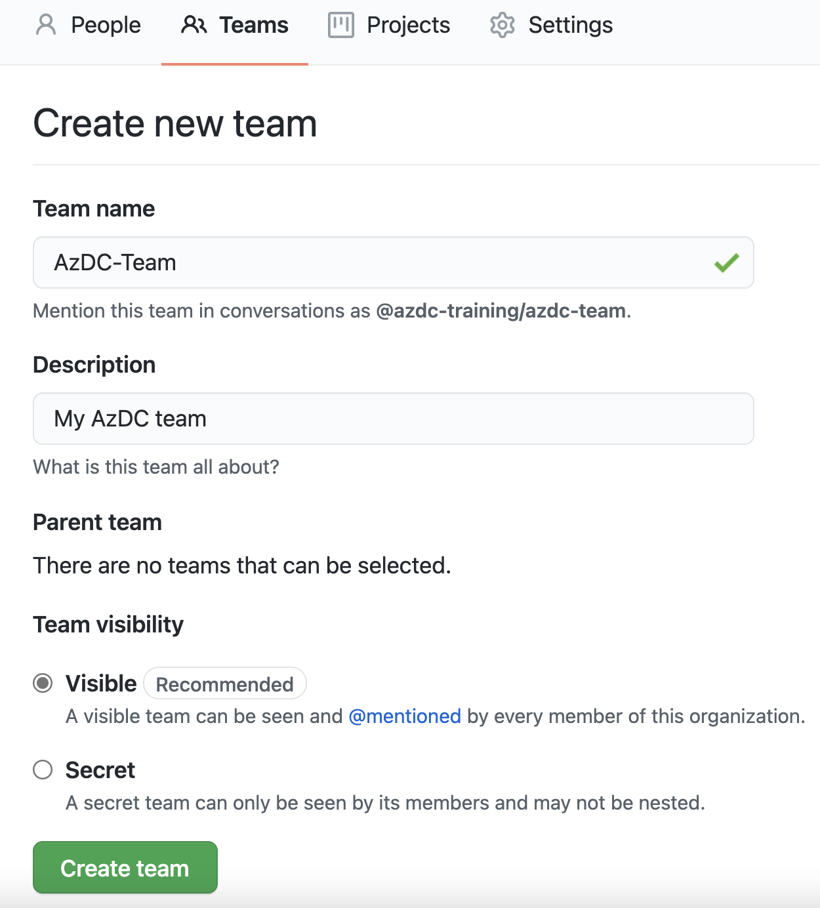Click the Settings gear icon

[502, 25]
